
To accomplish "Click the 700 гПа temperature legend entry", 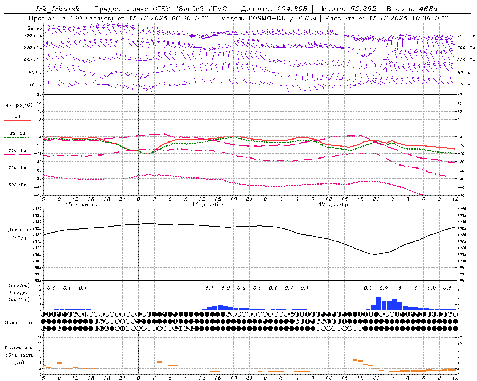I will pyautogui.click(x=17, y=168).
